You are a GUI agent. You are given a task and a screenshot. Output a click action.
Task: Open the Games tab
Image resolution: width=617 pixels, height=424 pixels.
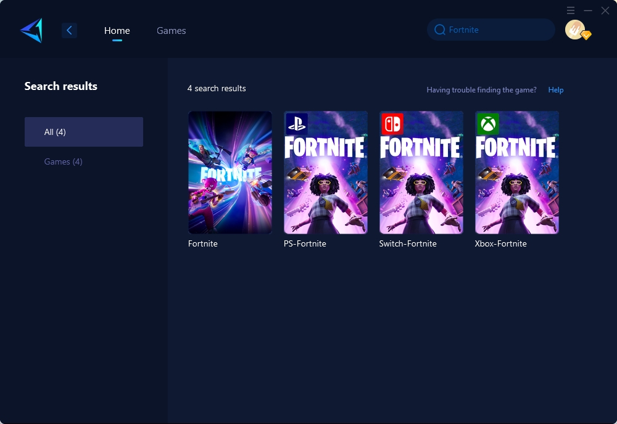click(171, 30)
